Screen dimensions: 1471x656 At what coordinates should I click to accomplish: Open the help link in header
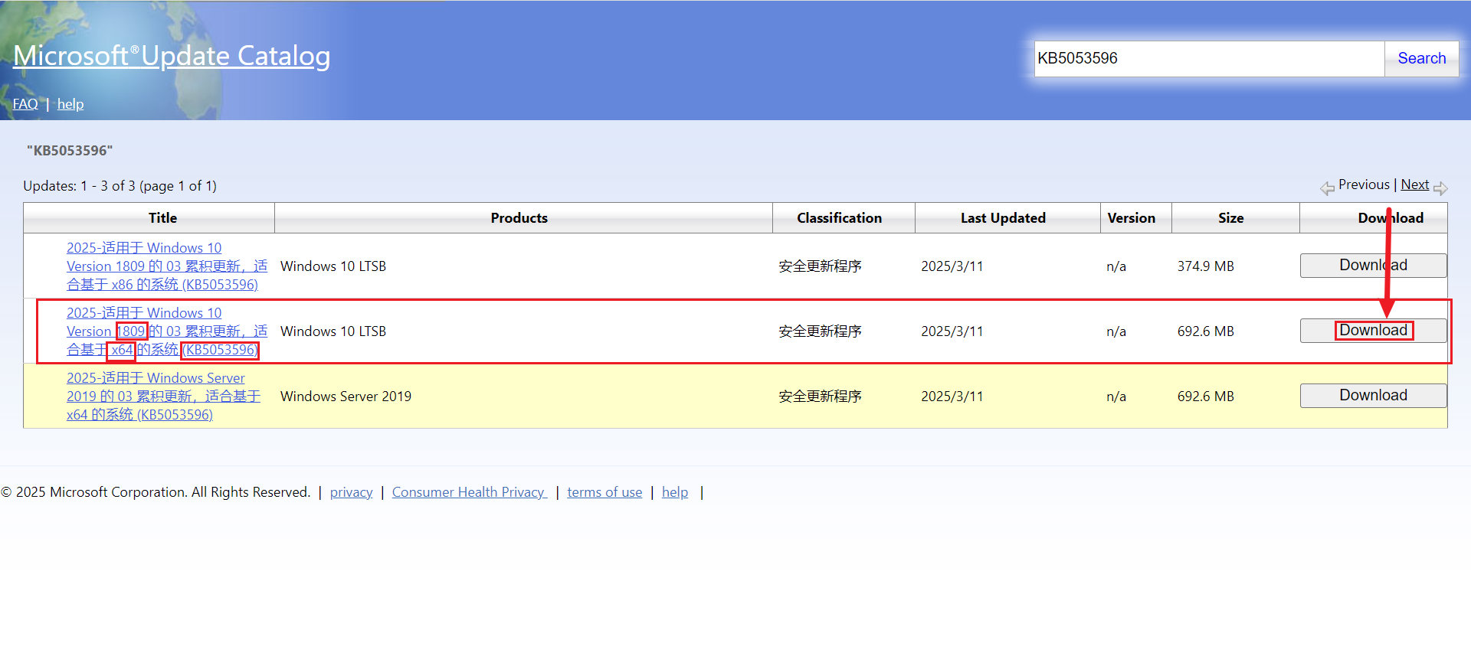click(x=70, y=104)
